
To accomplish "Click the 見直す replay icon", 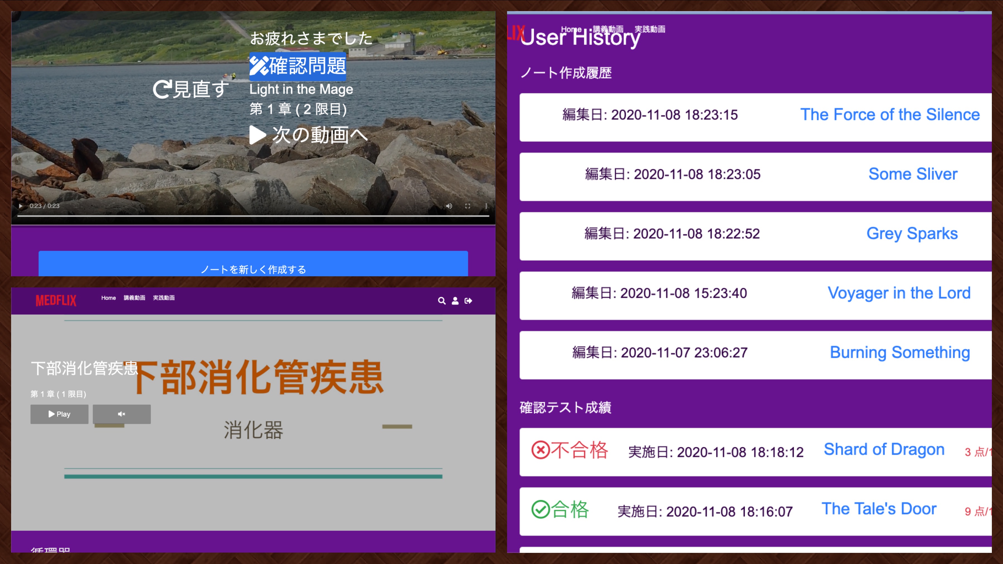I will coord(162,89).
